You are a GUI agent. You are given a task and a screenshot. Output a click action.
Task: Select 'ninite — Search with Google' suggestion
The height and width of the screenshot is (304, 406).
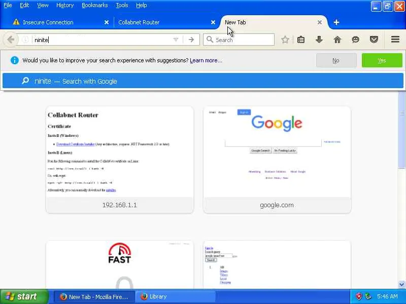pyautogui.click(x=202, y=81)
